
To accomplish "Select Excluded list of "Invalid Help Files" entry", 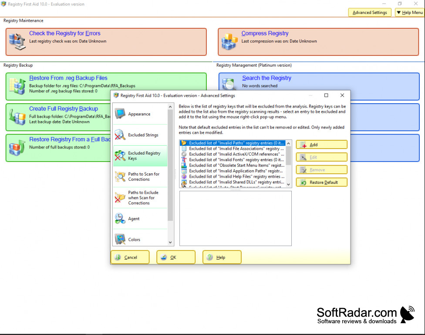I will pyautogui.click(x=233, y=176).
